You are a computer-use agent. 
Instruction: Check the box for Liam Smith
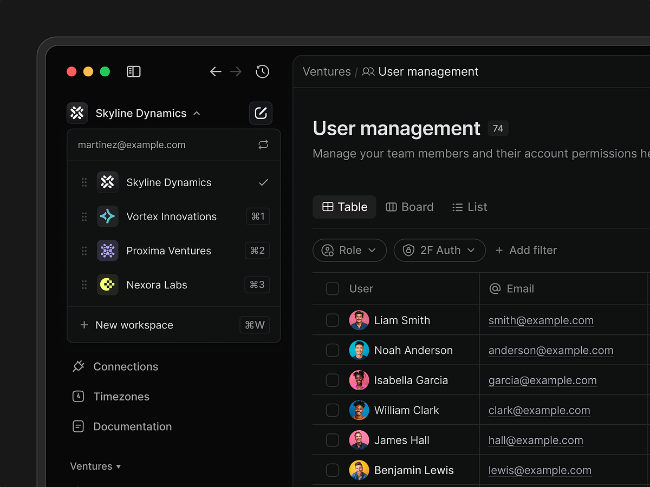click(x=333, y=320)
